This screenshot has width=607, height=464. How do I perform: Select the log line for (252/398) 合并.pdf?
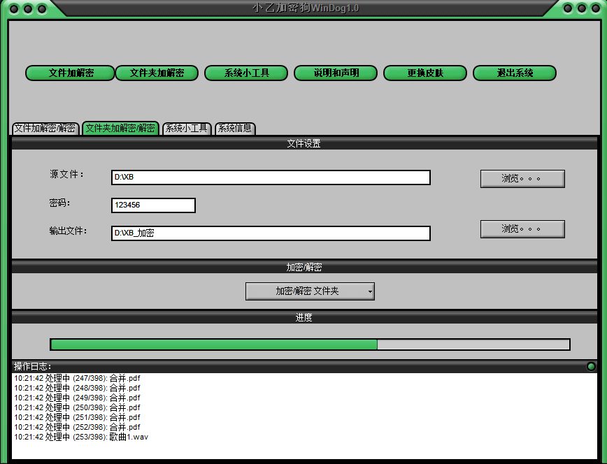(77, 427)
